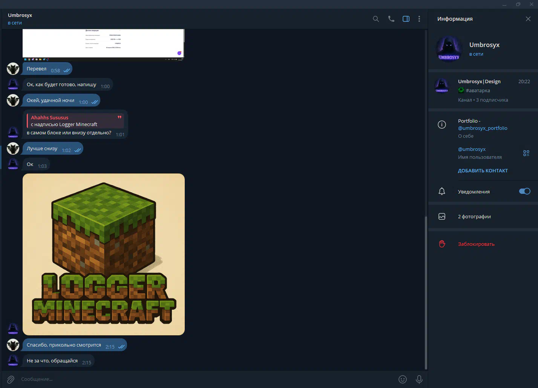
Task: Open the chat search magnifier icon
Action: click(x=376, y=19)
